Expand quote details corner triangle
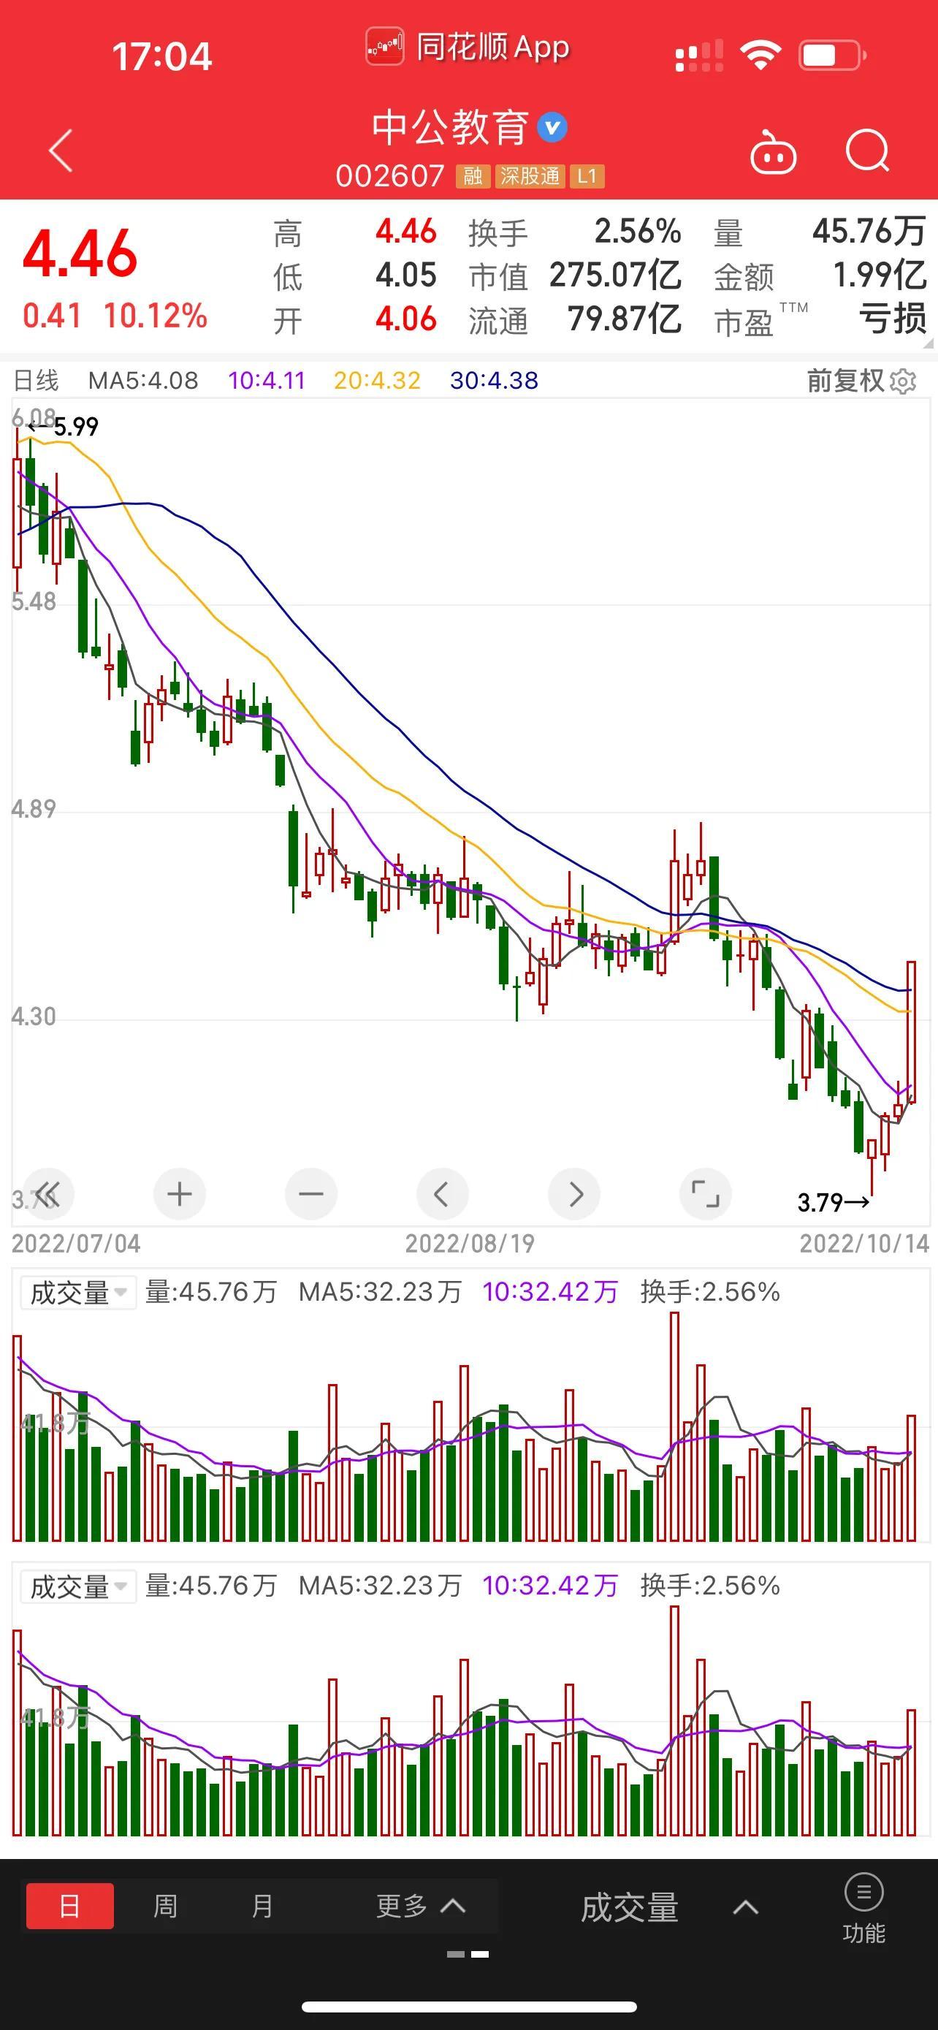Viewport: 938px width, 2030px height. point(927,343)
